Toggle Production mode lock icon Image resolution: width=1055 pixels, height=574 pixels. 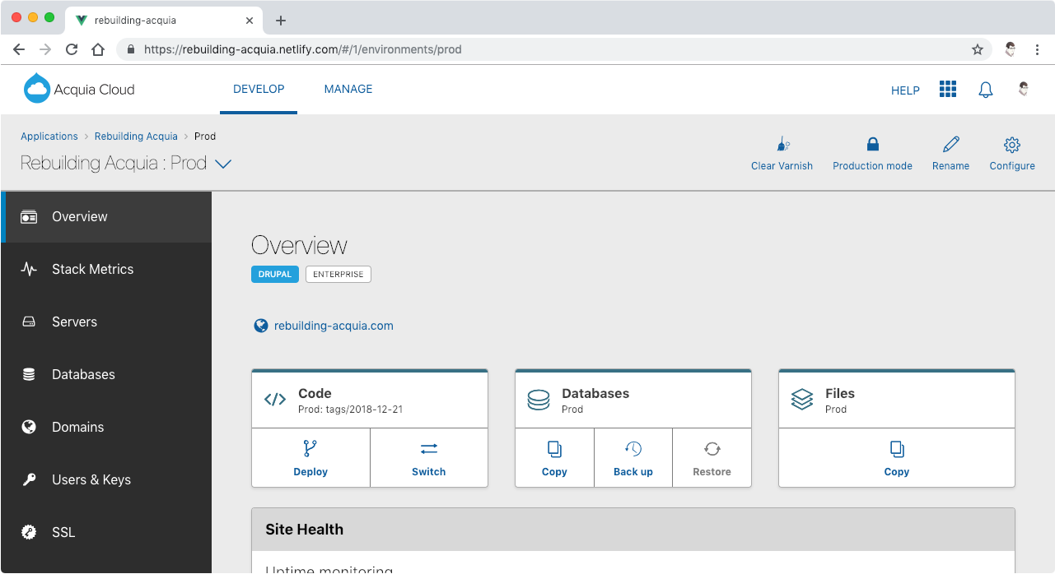click(x=872, y=146)
